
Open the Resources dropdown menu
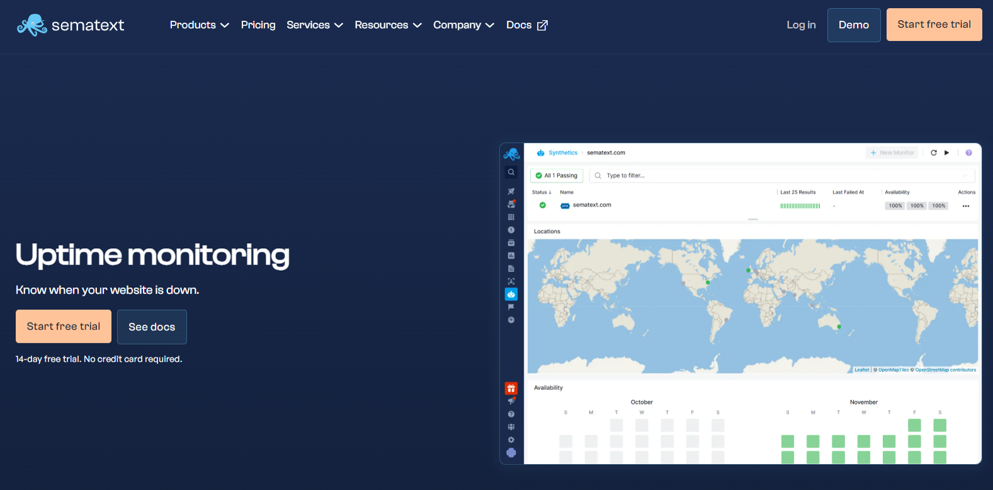click(x=388, y=25)
